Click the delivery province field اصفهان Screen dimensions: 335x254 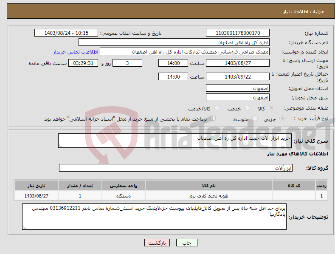(x=238, y=88)
